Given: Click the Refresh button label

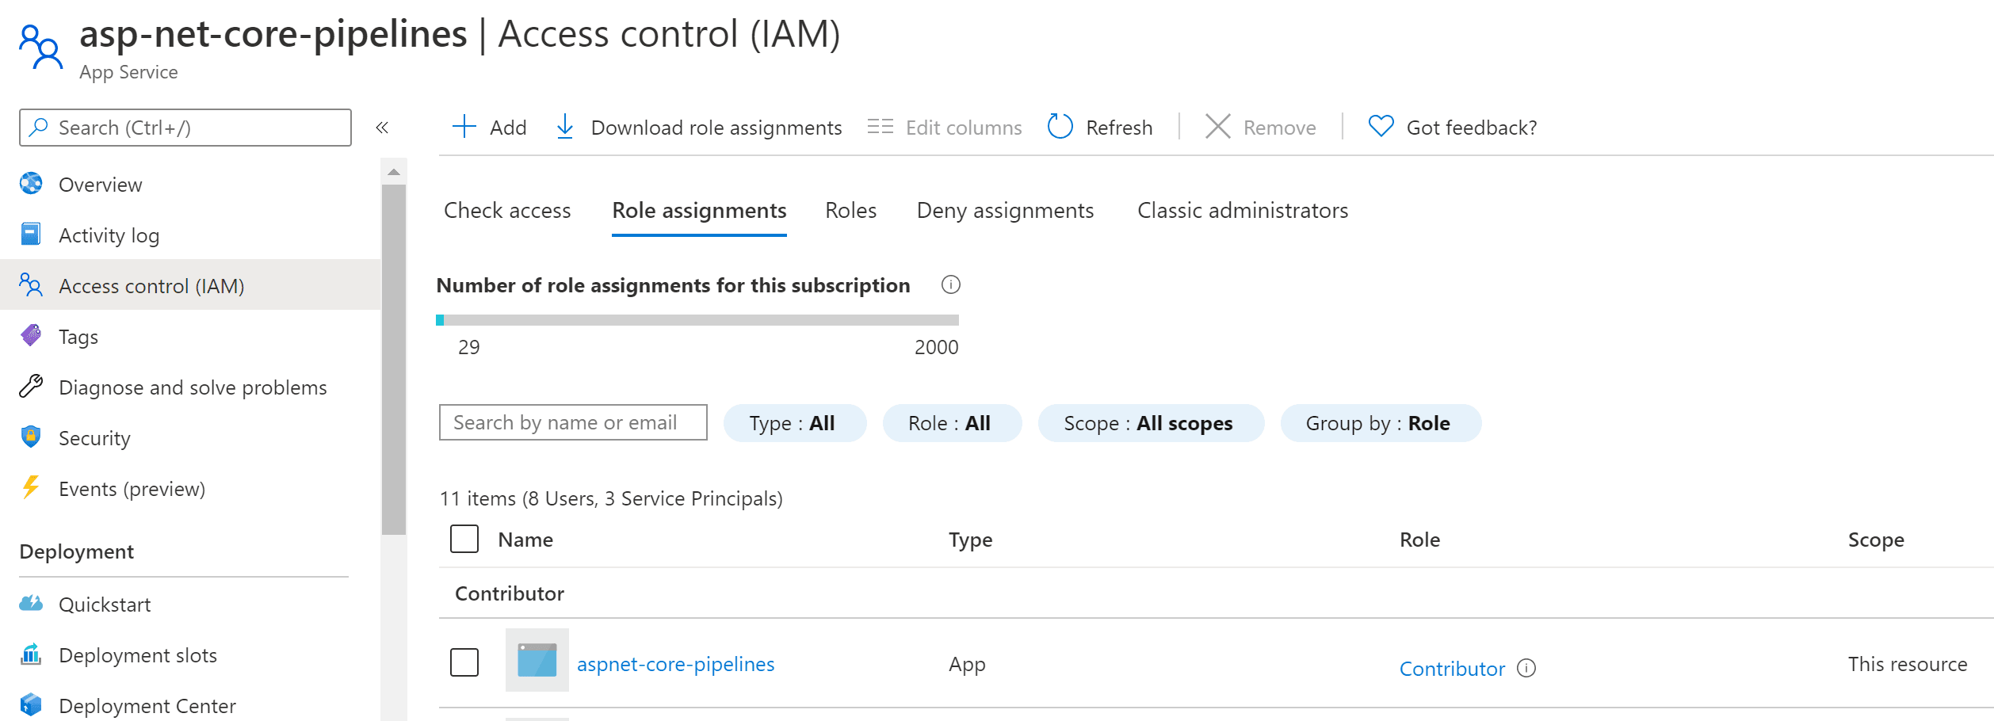Looking at the screenshot, I should (x=1119, y=128).
